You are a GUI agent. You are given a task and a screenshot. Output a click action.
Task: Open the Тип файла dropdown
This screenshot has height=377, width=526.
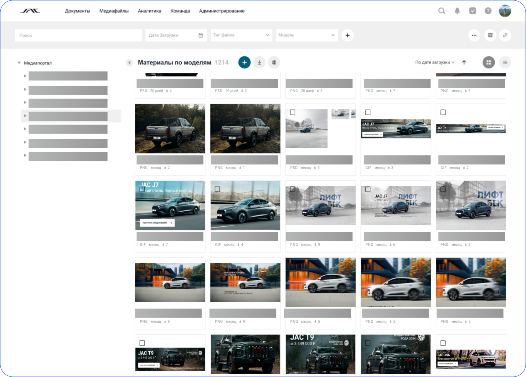point(241,35)
